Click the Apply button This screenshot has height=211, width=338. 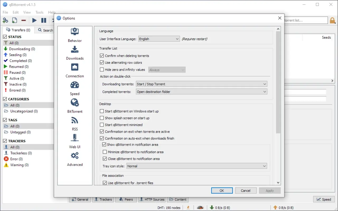pos(270,190)
